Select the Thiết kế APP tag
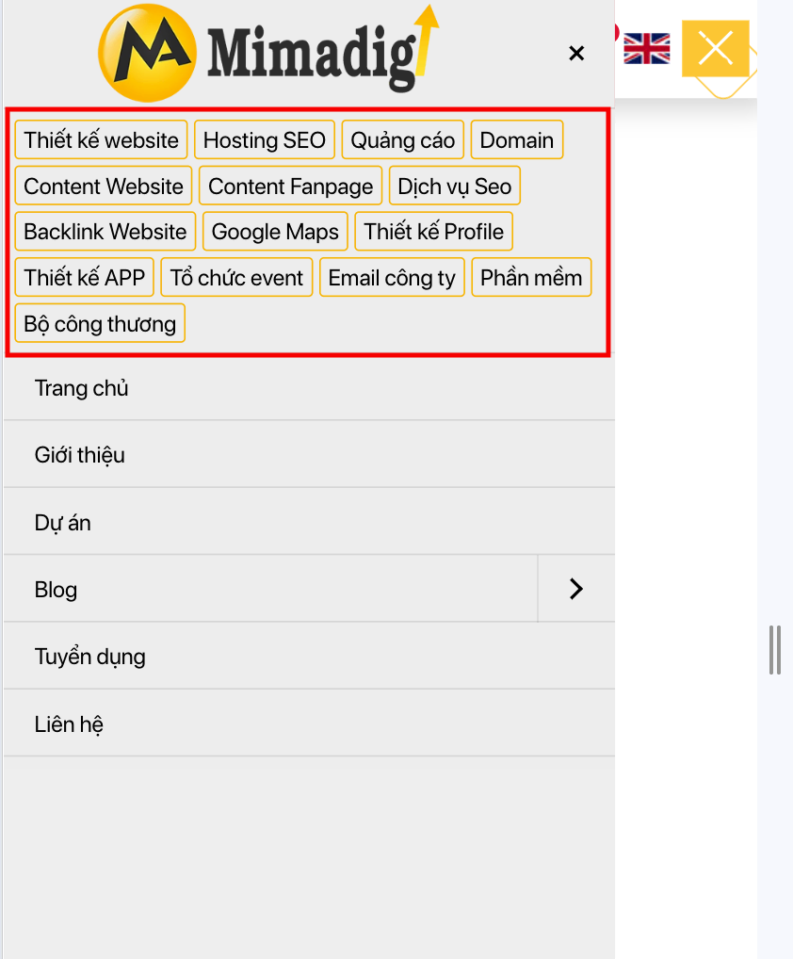The height and width of the screenshot is (959, 793). (x=85, y=278)
